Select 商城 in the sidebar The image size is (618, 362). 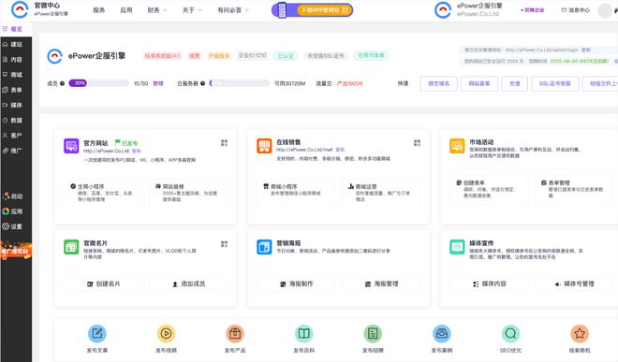16,75
